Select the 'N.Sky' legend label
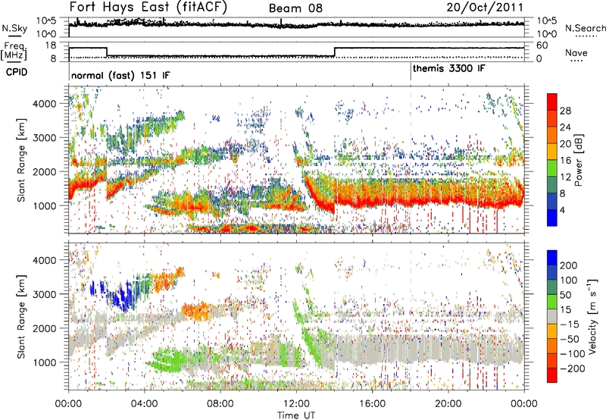The height and width of the screenshot is (420, 606). coord(14,28)
